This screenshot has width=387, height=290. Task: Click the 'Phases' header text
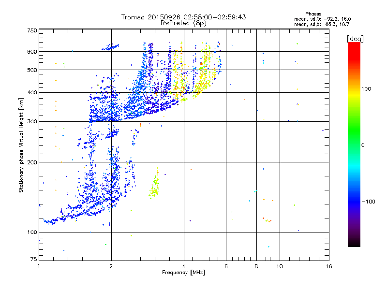tap(313, 14)
